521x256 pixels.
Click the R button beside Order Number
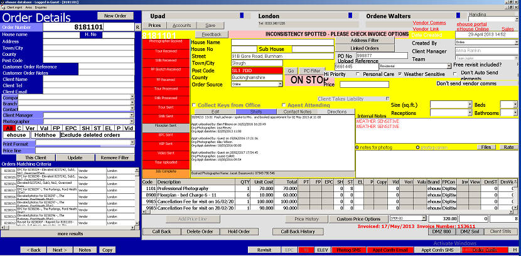(x=137, y=27)
